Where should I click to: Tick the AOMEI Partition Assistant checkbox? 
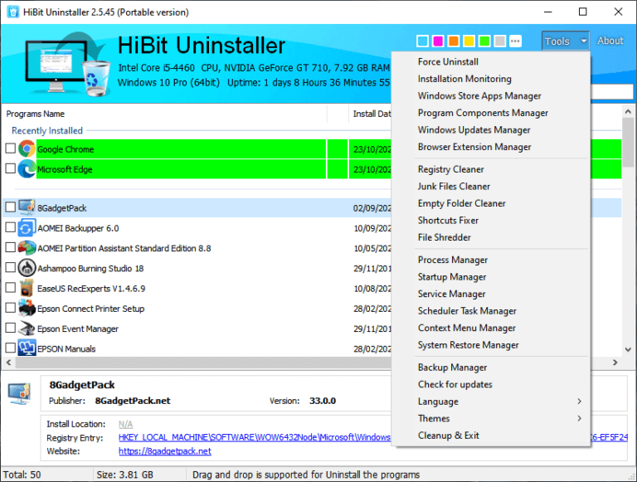coord(11,247)
